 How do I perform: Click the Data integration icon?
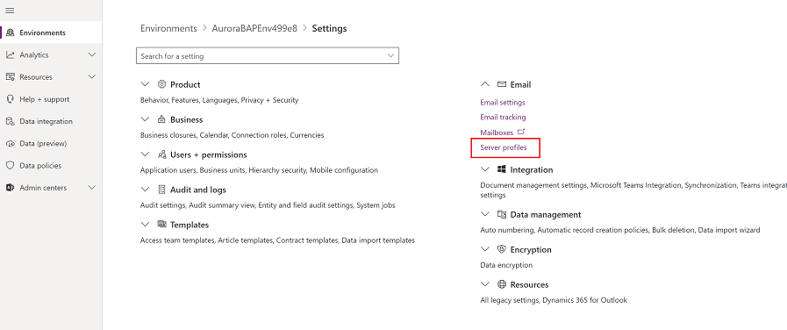[10, 121]
